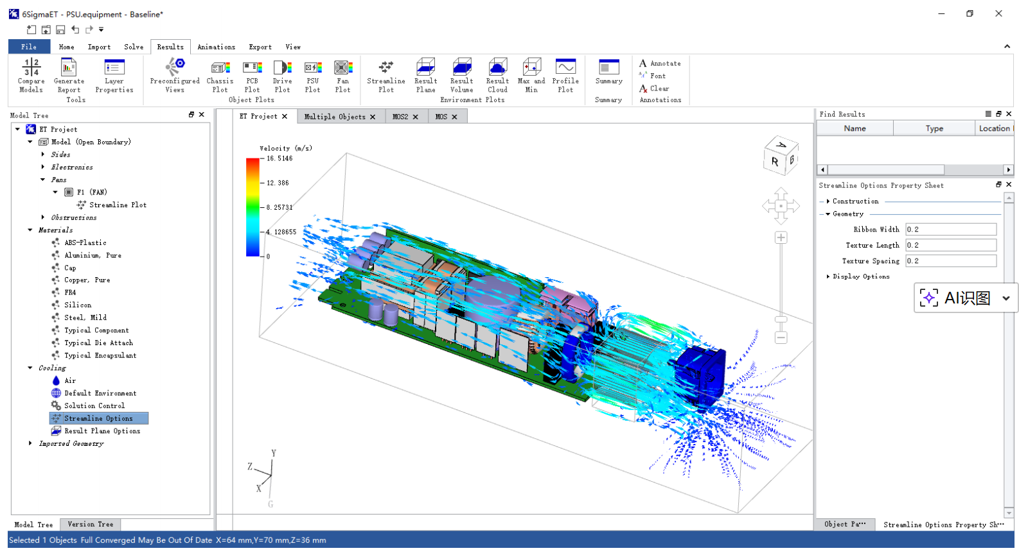
Task: Close the MOS2 view tab
Action: pyautogui.click(x=416, y=117)
